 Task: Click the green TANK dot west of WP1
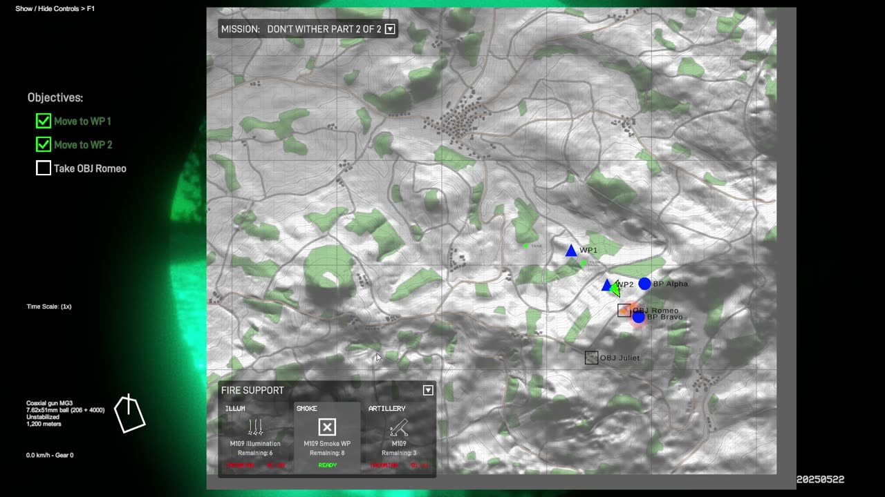(x=526, y=245)
